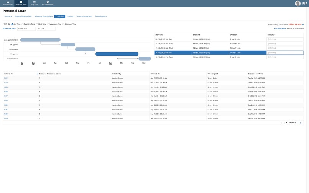This screenshot has height=193, width=309.
Task: Go to the previous page of instances
Action: pos(284,123)
